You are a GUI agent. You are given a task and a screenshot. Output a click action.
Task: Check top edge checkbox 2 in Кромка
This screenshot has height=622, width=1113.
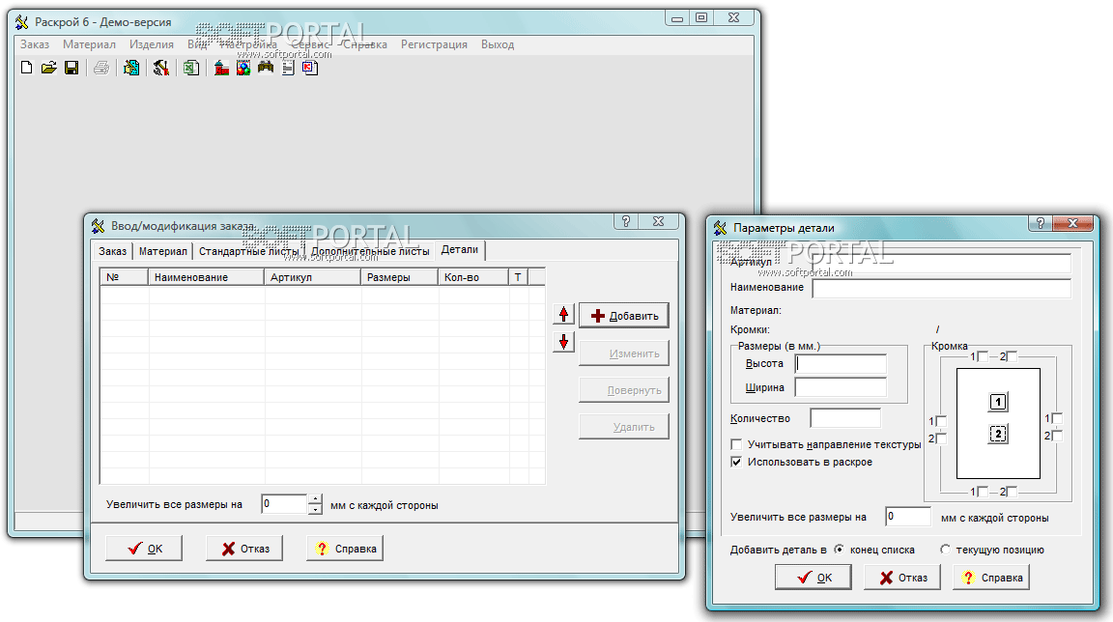1013,356
